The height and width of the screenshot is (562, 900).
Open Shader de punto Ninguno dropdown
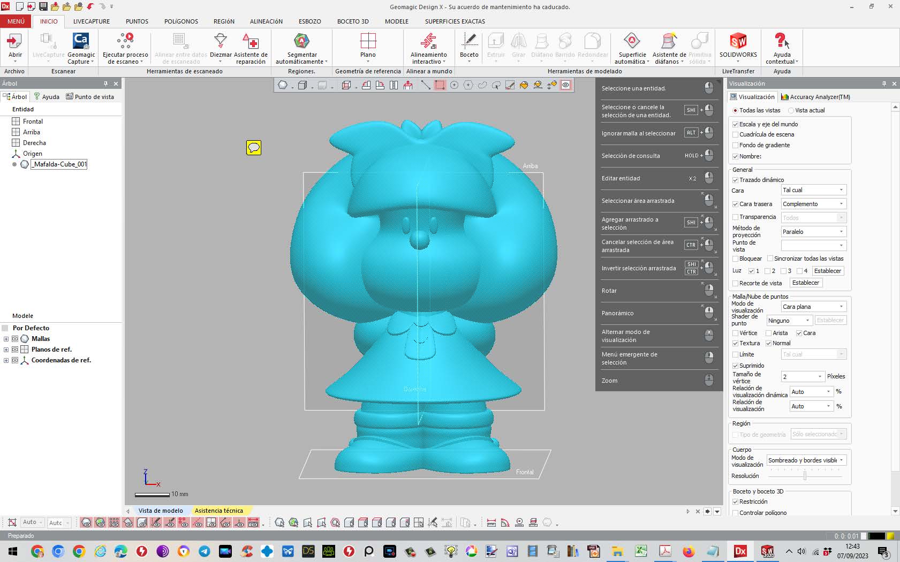coord(790,321)
